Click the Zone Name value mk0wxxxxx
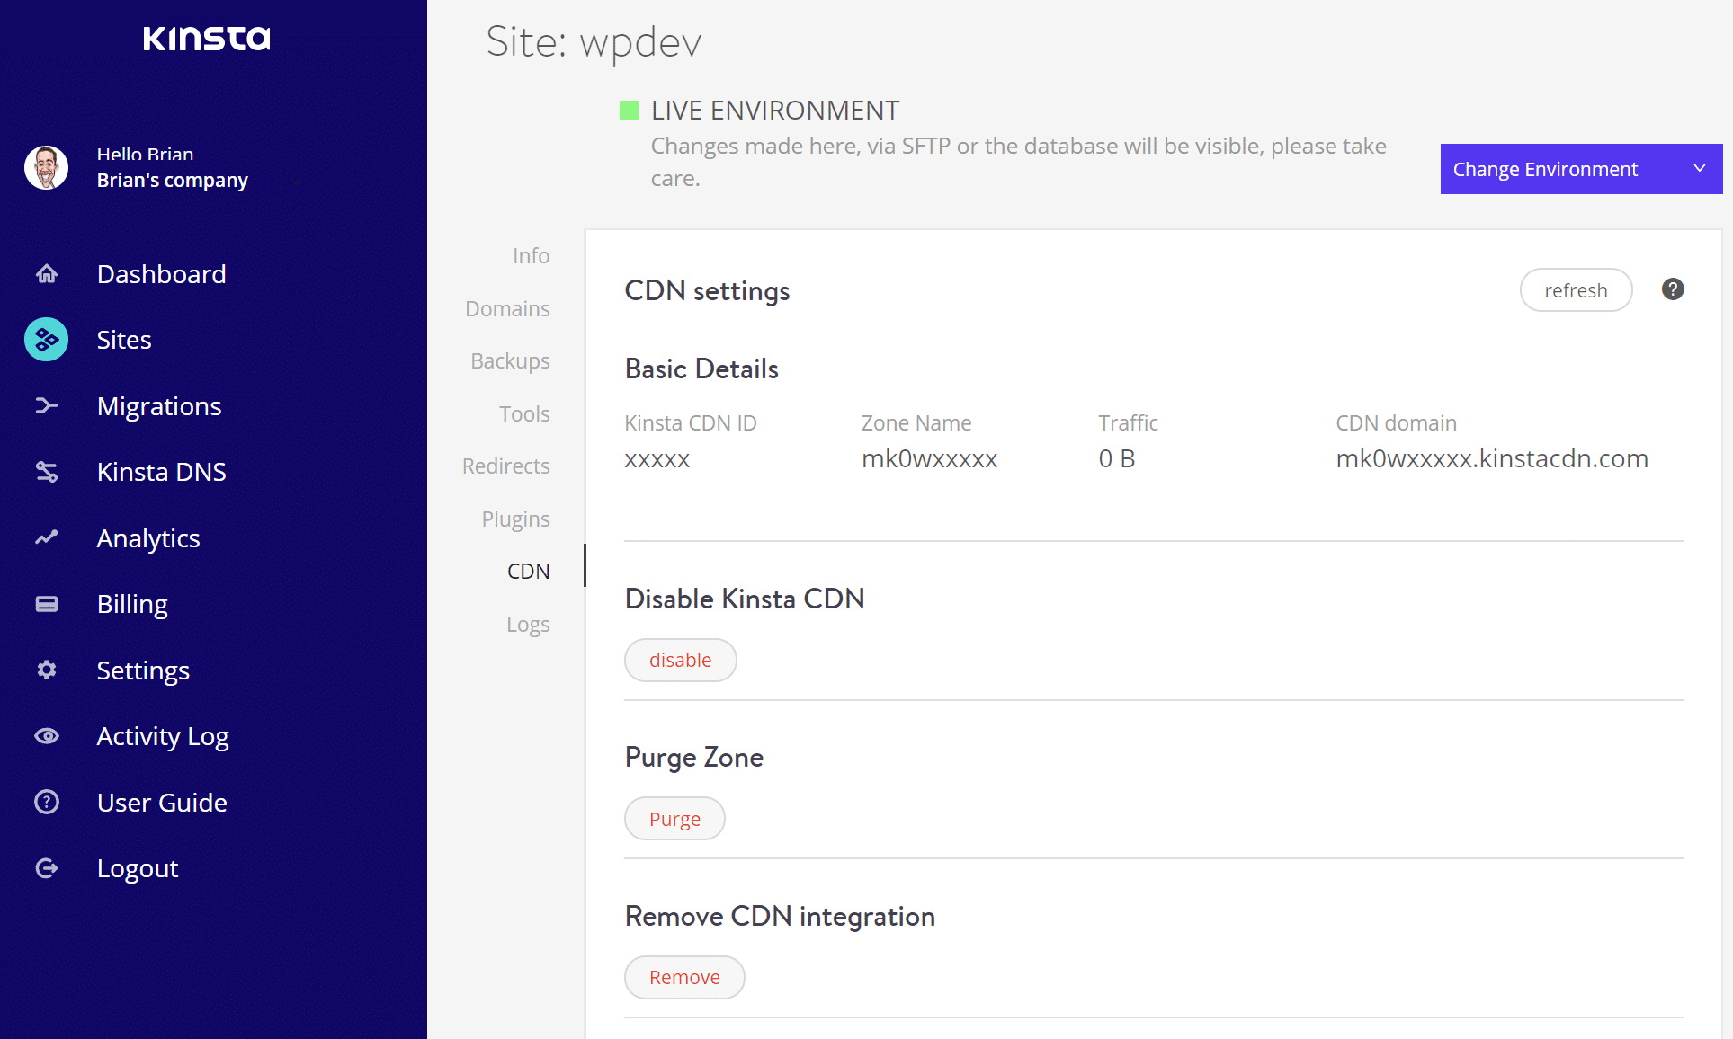 click(x=930, y=458)
